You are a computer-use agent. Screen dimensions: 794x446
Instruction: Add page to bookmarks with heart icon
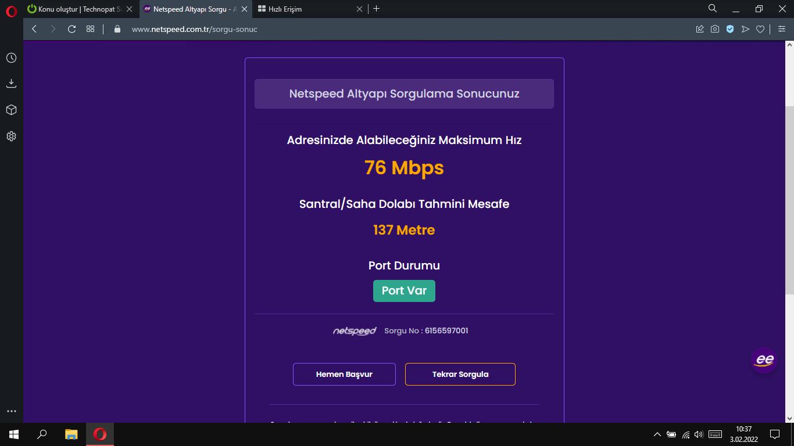[760, 29]
